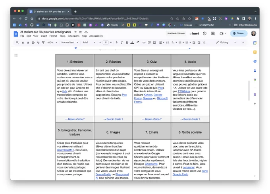270x194 pixels.
Task: Click the Redo arrow in toolbar
Action: (x=28, y=43)
